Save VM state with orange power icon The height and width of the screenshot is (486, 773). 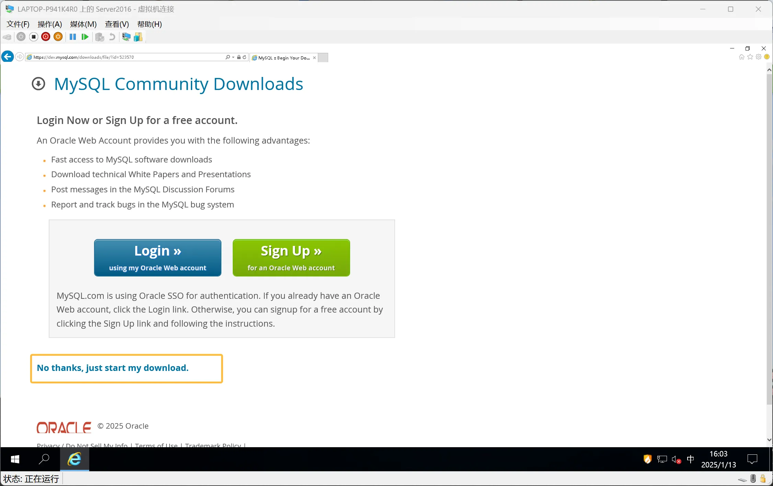pos(58,37)
